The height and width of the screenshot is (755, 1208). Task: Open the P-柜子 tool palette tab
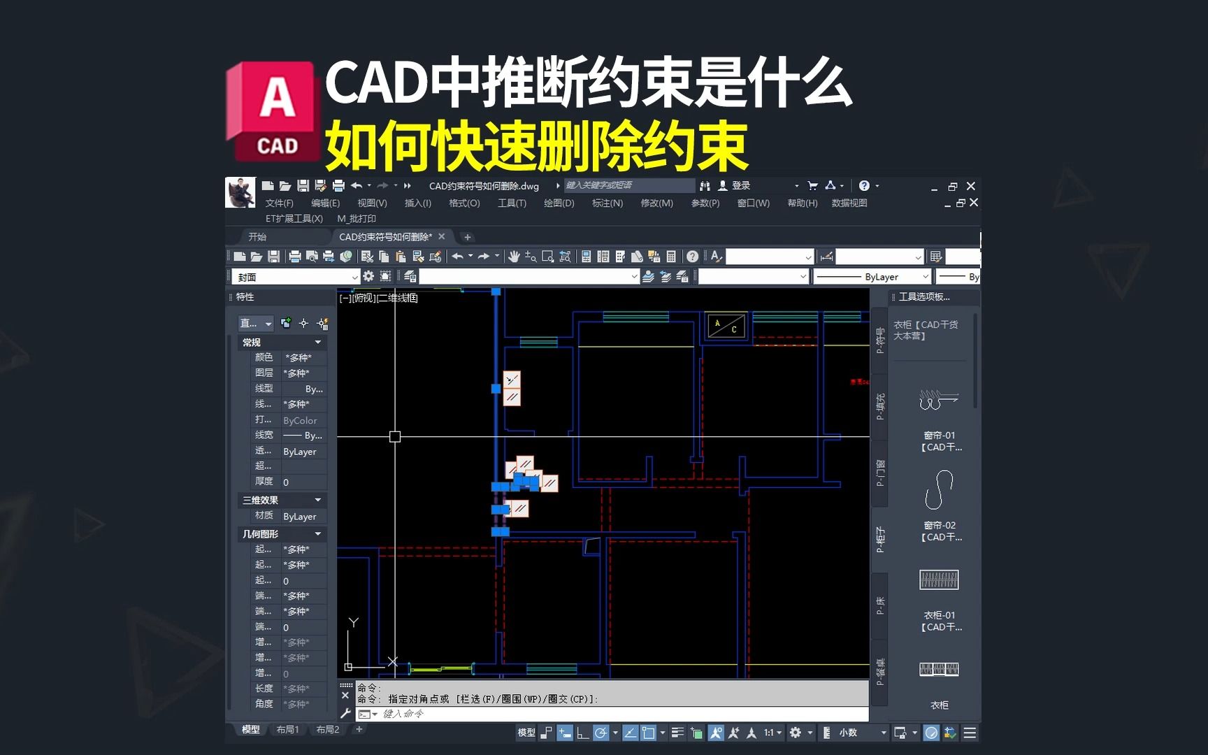[x=880, y=540]
